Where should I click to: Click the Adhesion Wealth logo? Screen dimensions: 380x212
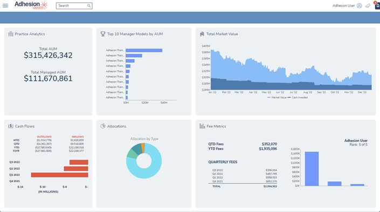coord(31,5)
